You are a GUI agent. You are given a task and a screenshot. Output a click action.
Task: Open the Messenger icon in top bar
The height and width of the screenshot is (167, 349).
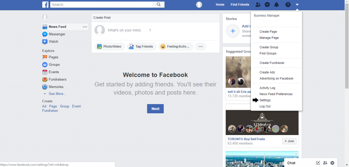coord(267,4)
